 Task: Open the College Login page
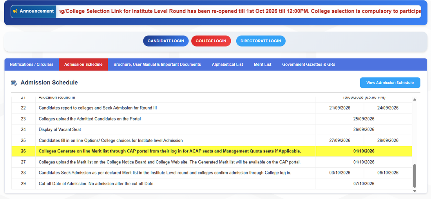click(211, 41)
